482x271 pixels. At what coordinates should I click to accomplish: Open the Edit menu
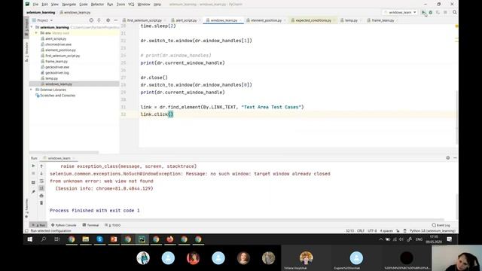click(45, 5)
